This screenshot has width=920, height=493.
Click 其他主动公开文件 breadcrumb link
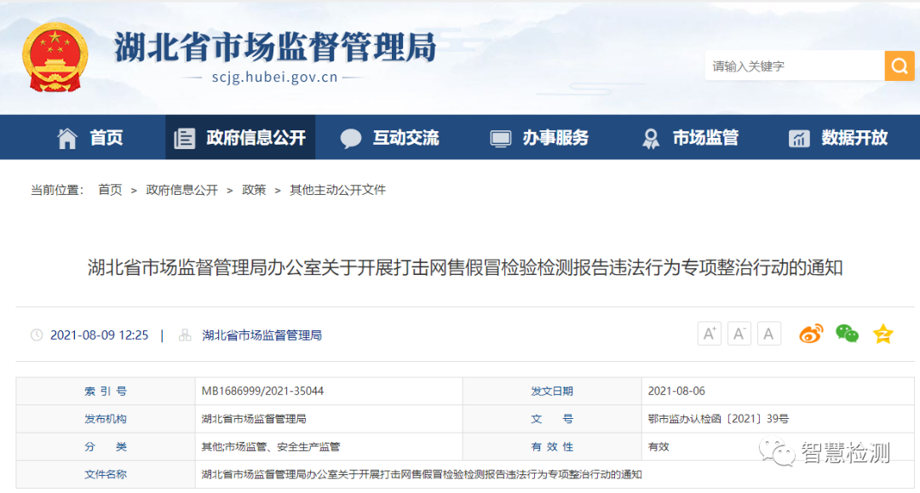click(337, 190)
